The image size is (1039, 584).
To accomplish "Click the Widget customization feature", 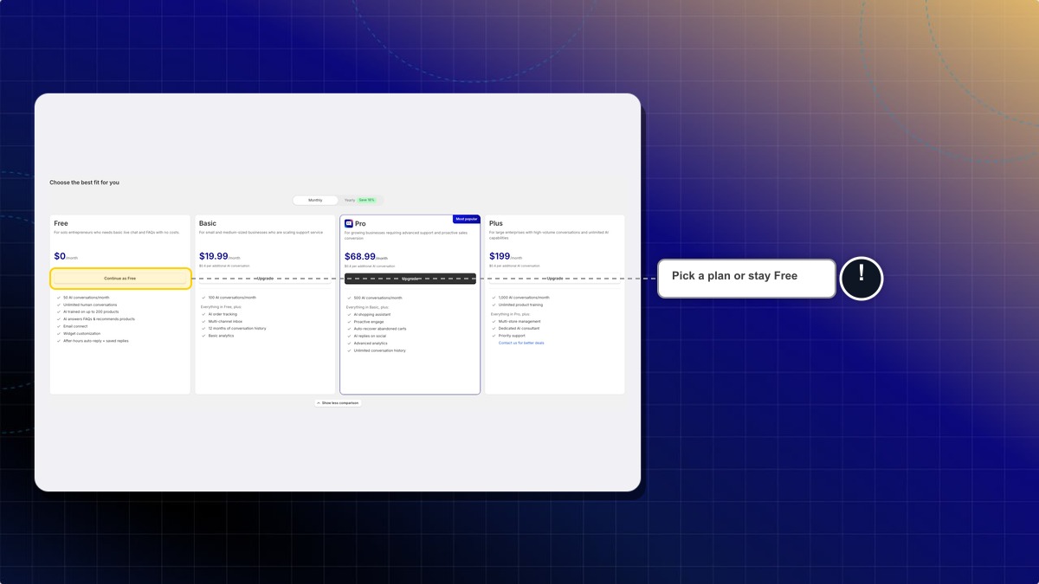I will [81, 333].
